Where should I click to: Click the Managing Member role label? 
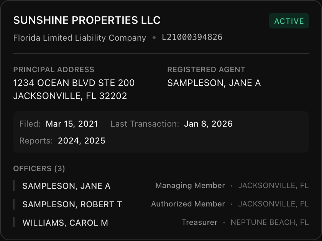tap(190, 186)
